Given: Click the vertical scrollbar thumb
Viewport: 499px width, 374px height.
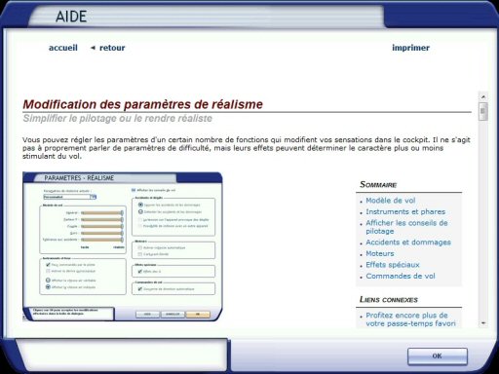Looking at the screenshot, I should pyautogui.click(x=483, y=111).
